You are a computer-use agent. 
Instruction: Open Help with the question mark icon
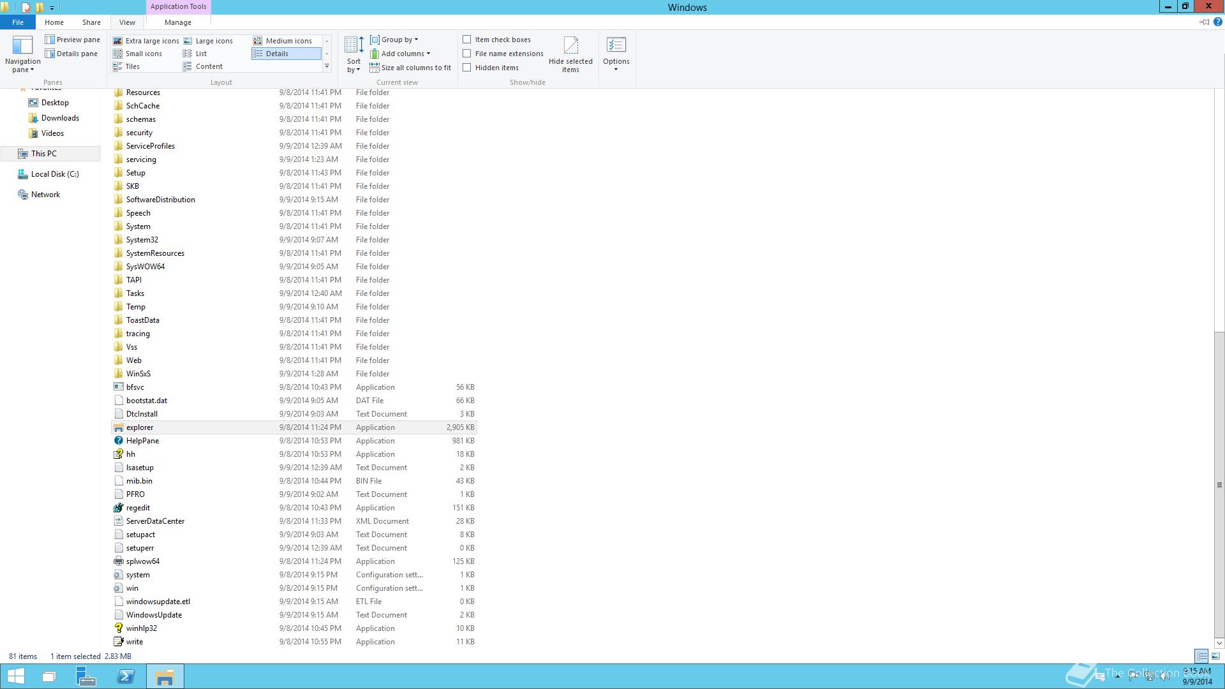1217,22
